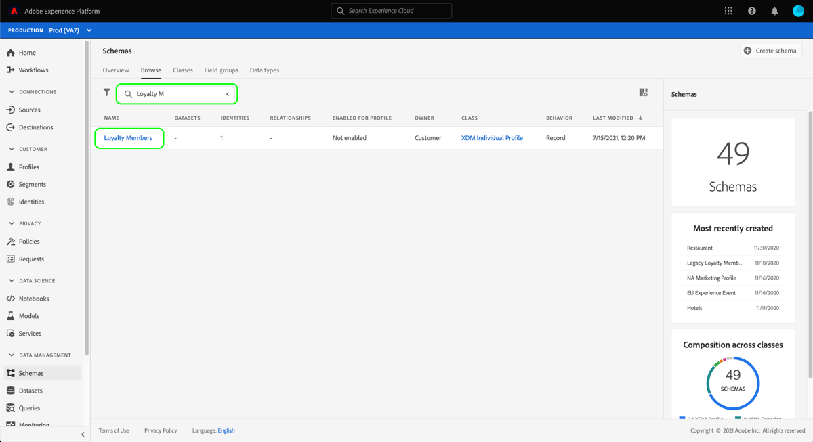
Task: Open Notebooks under Data Science
Action: 34,298
